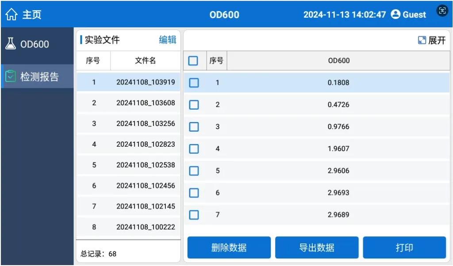
Task: Click the Guest username text
Action: (x=414, y=15)
